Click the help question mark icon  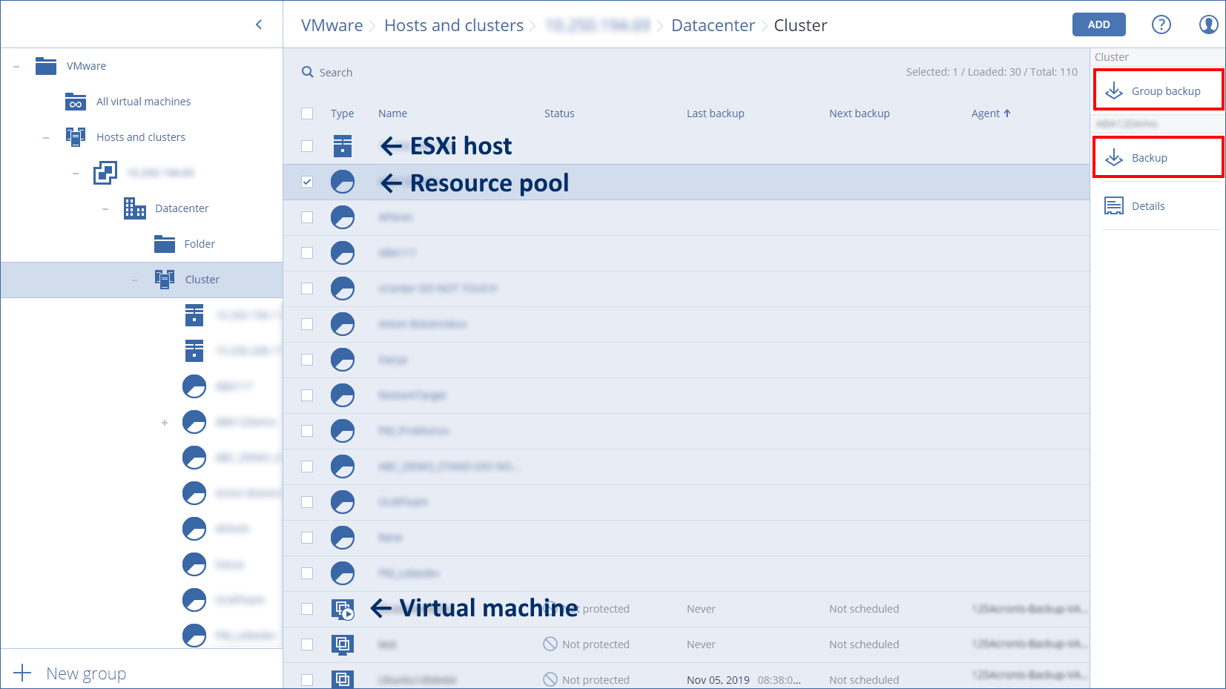coord(1161,24)
